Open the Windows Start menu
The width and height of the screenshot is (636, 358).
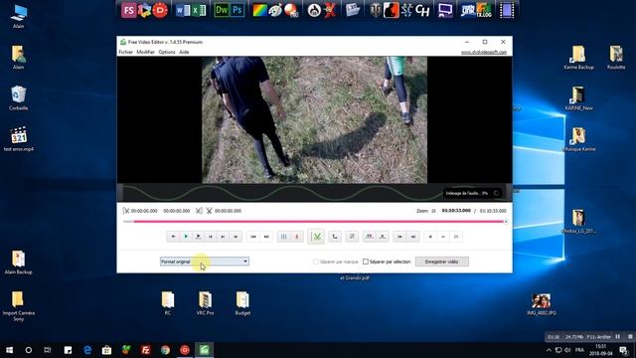point(9,350)
